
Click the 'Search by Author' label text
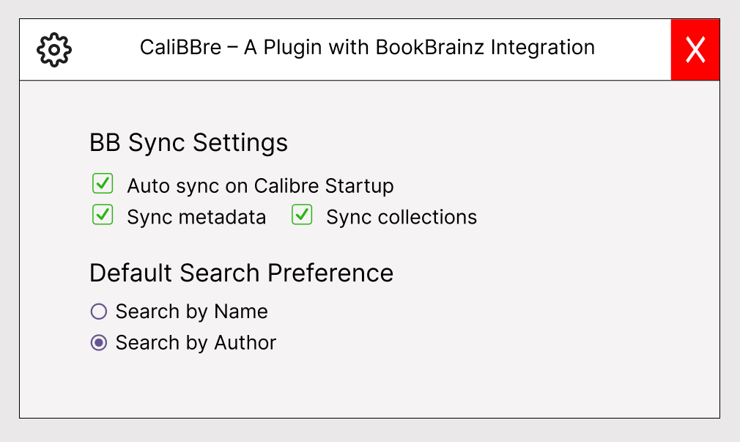click(x=196, y=343)
